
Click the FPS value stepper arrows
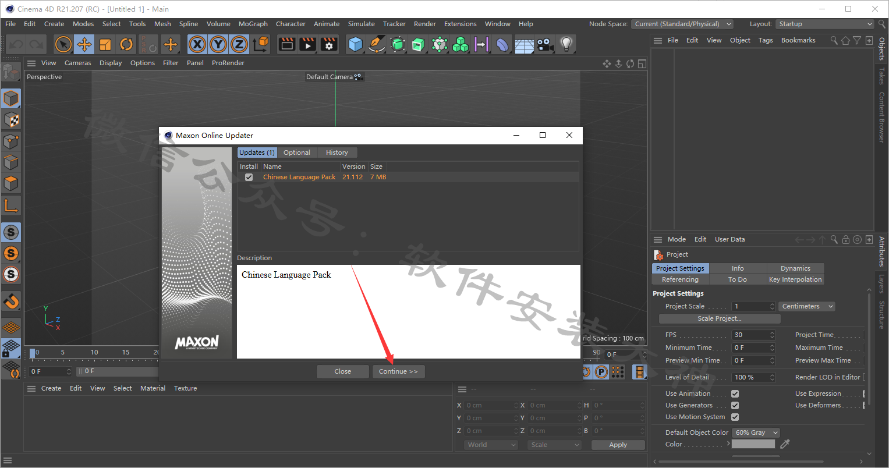772,335
